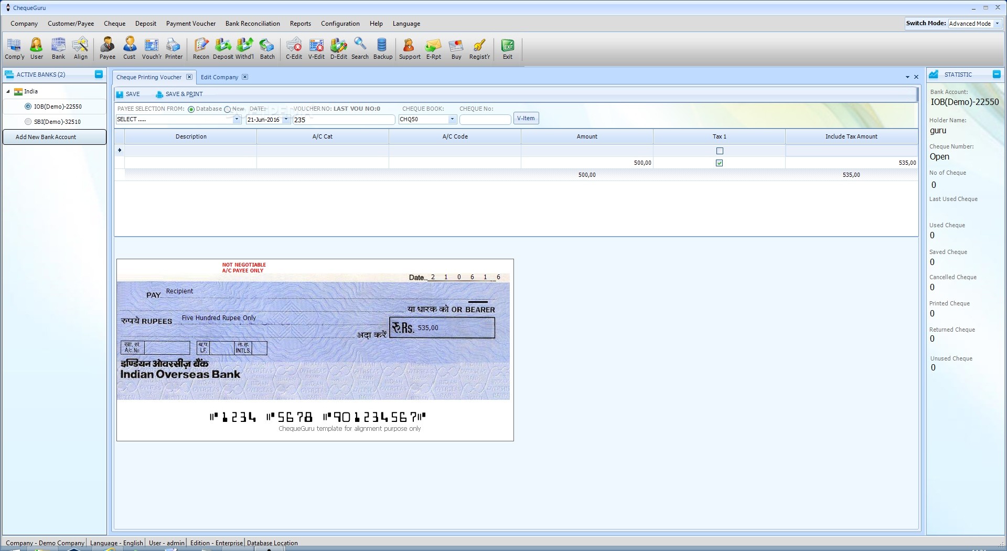Click the D-Edit deposit edit icon
Viewport: 1007px width, 551px height.
pyautogui.click(x=338, y=49)
